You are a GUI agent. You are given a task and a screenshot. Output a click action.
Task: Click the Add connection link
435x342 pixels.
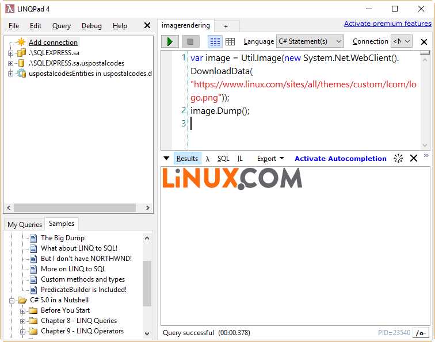[53, 43]
